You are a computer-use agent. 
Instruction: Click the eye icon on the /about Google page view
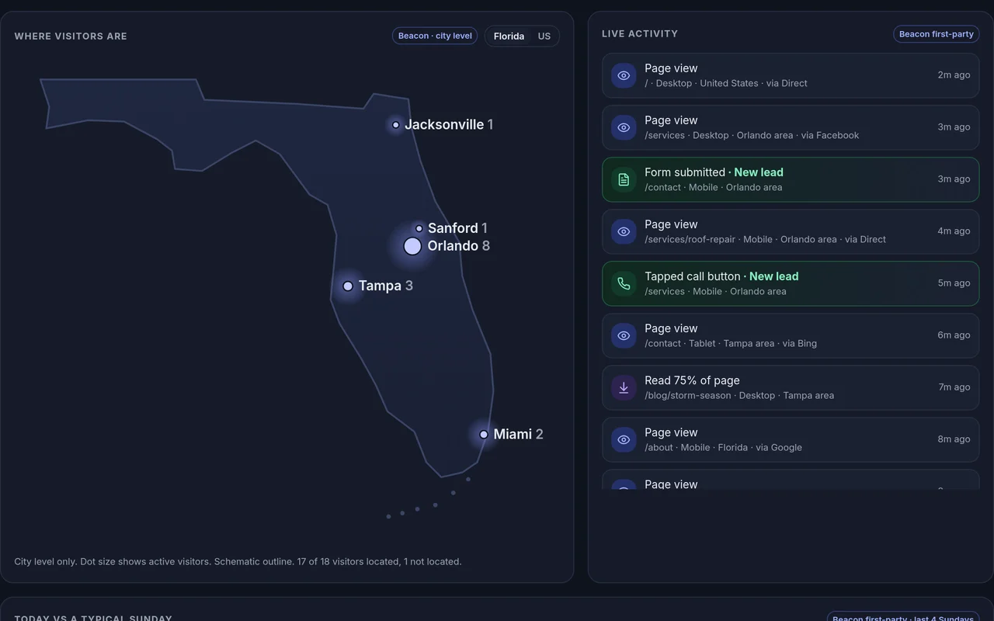click(x=624, y=439)
